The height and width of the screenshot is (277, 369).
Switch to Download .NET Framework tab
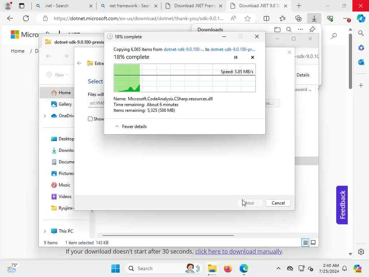194,6
